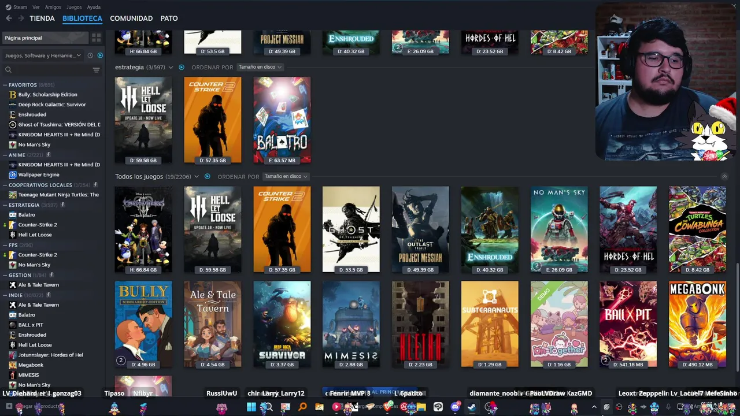Click Página principal button
This screenshot has height=416, width=740.
pyautogui.click(x=45, y=38)
